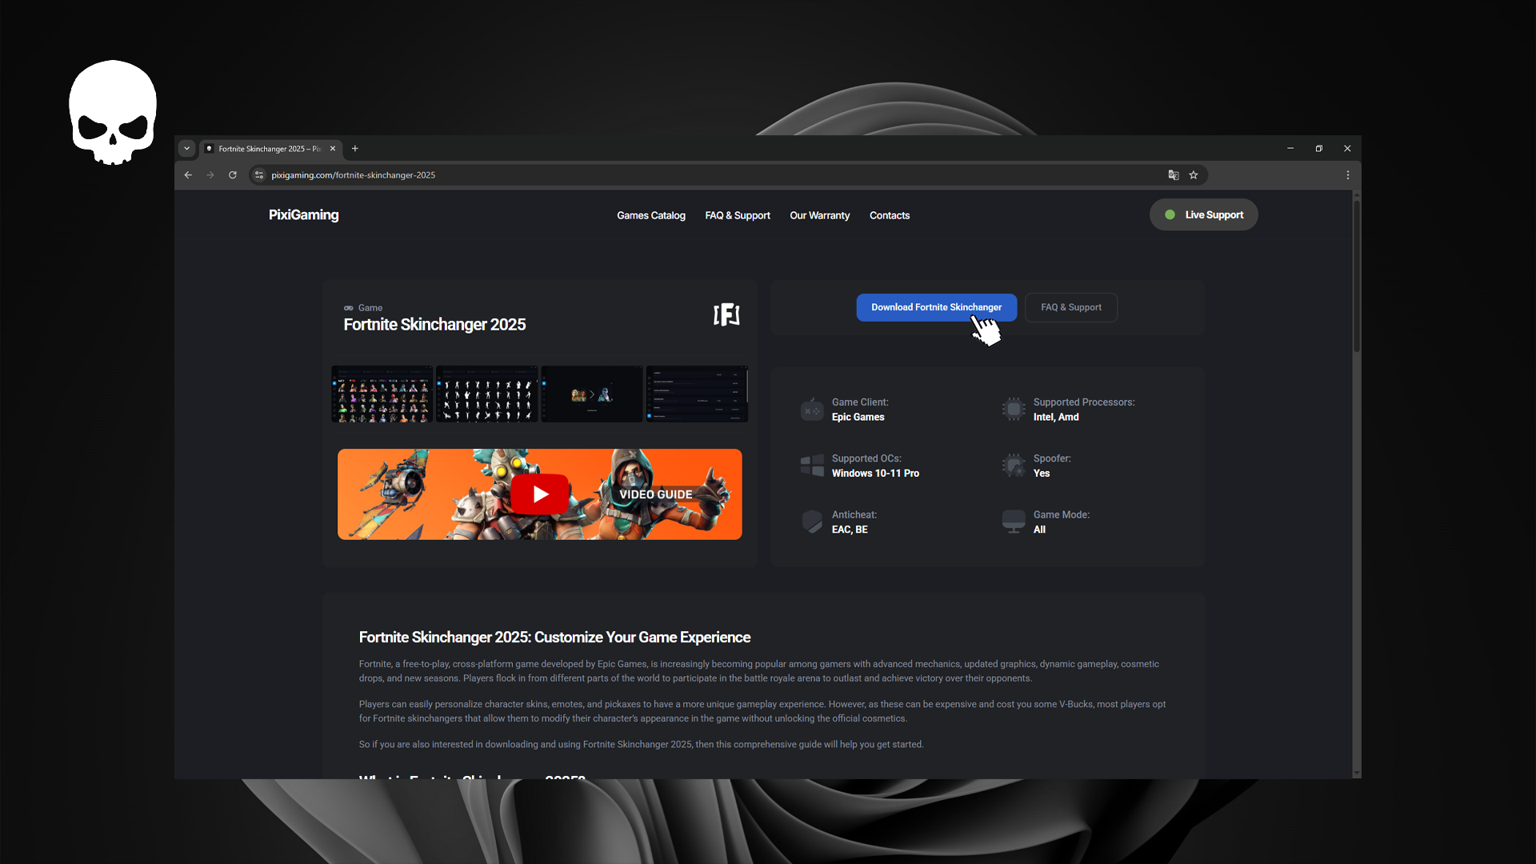Screen dimensions: 1536x864
Task: Restore down the browser window
Action: tap(1319, 149)
